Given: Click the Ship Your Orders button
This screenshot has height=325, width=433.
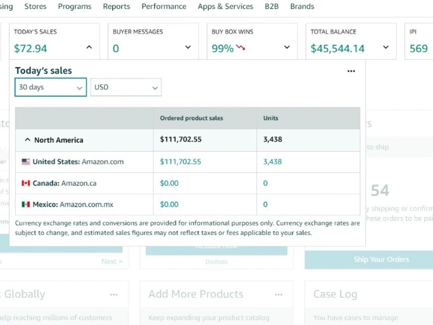Looking at the screenshot, I should (x=368, y=260).
